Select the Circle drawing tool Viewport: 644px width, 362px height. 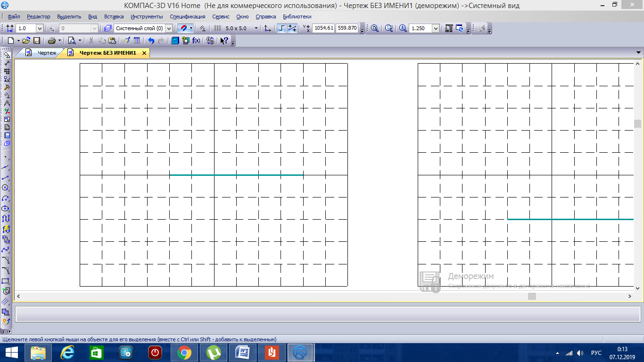[6, 188]
